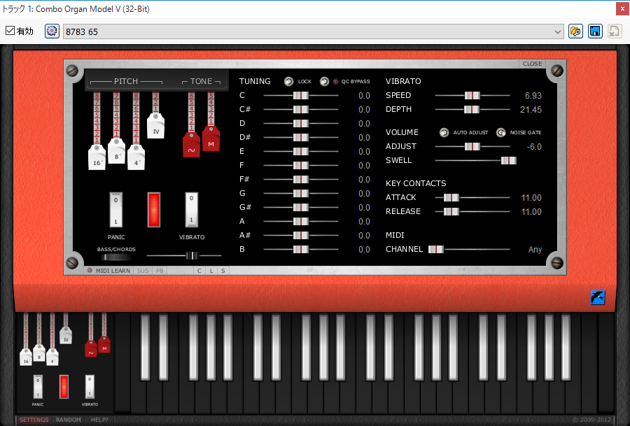
Task: Click the L button in bottom bar
Action: (211, 271)
